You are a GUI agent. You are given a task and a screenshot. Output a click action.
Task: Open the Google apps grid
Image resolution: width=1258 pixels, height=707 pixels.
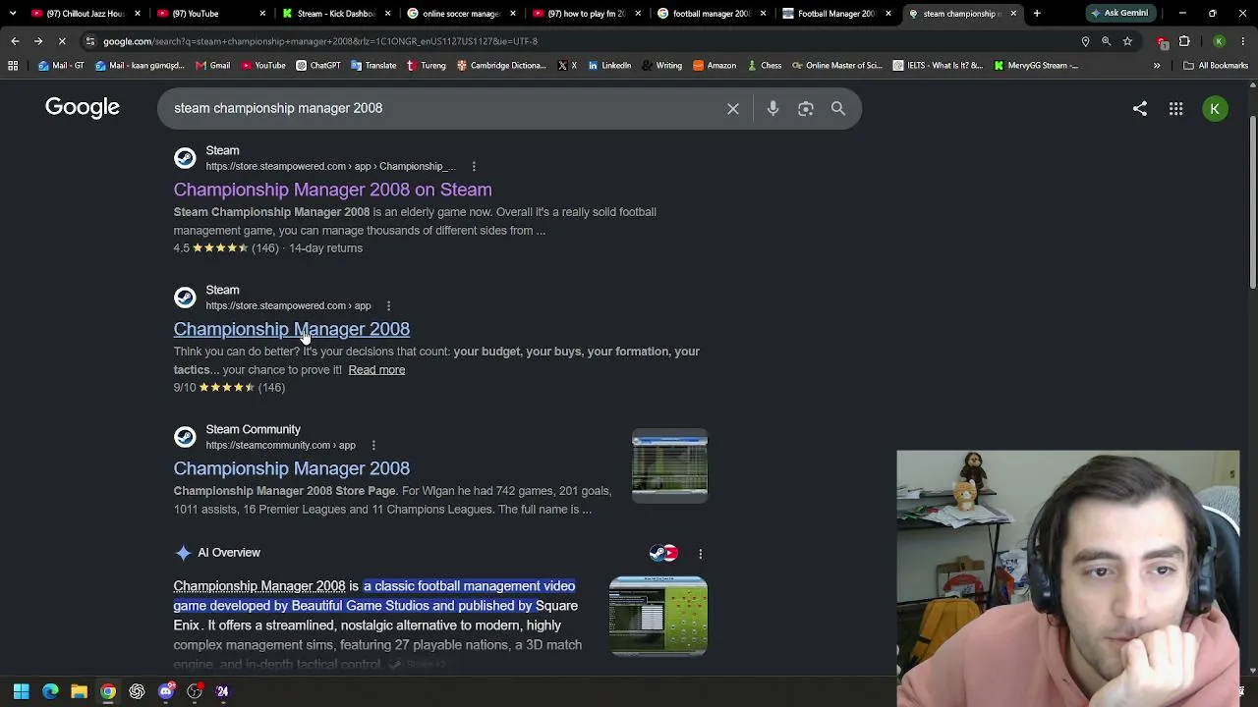point(1175,109)
